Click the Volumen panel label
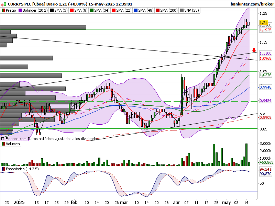 coord(13,144)
